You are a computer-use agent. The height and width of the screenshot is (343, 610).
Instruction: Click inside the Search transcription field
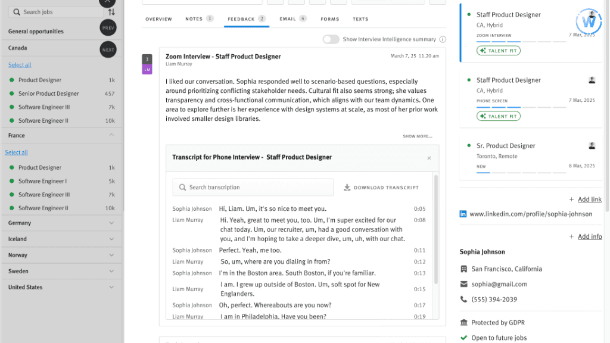(250, 187)
